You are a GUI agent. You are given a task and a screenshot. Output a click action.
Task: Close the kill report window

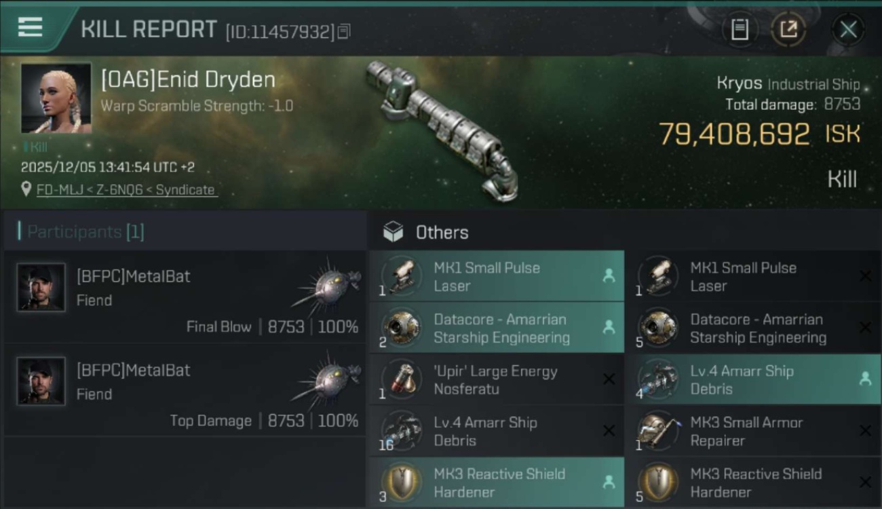pos(848,29)
